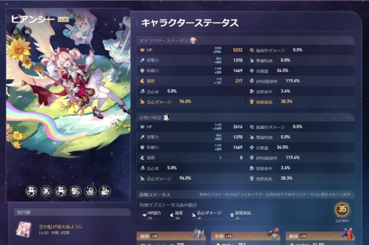
Task: Click the light cone thumbnail image
Action: 24,229
